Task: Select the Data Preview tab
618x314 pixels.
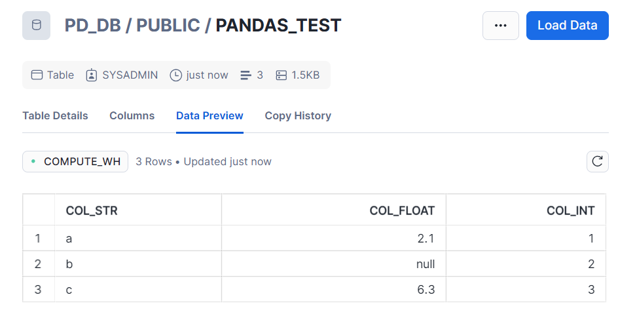Action: [209, 115]
